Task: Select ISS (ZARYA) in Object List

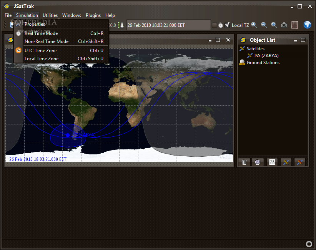Action: [266, 56]
